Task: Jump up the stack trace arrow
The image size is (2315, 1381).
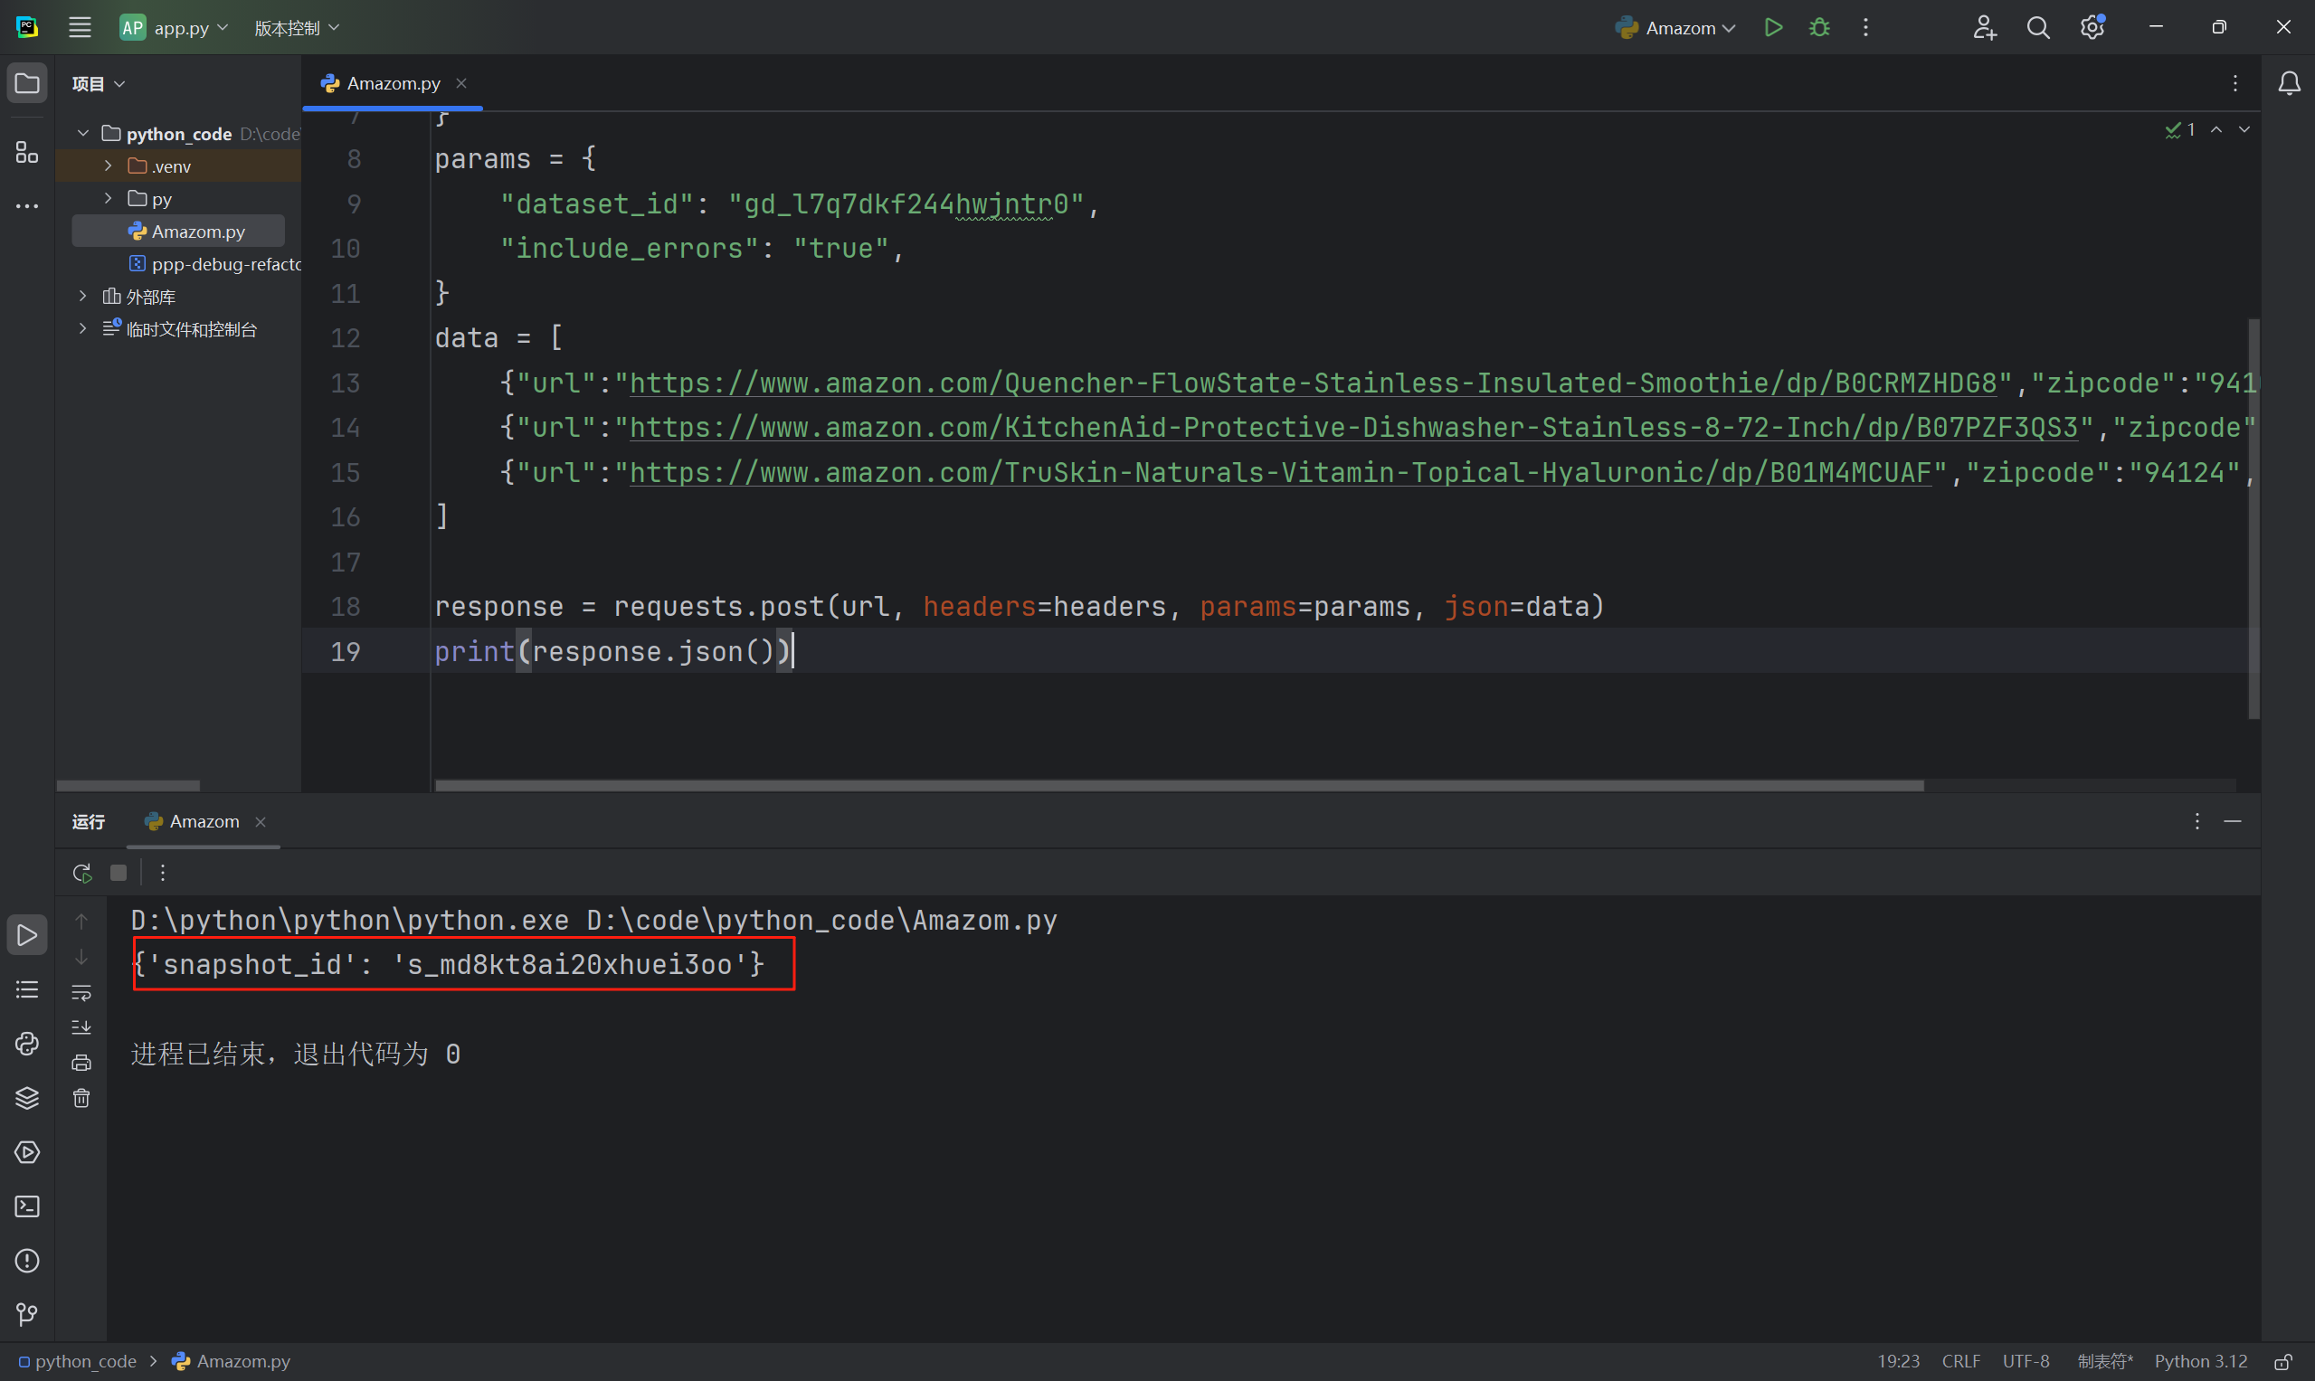Action: coord(82,922)
